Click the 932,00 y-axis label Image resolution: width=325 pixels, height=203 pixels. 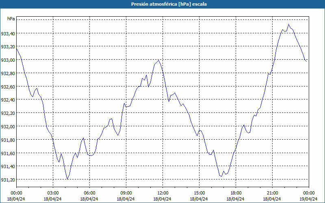click(8, 126)
